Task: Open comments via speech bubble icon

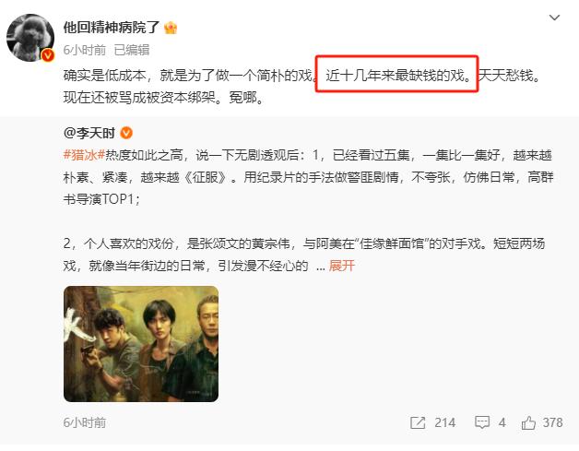Action: pyautogui.click(x=482, y=422)
